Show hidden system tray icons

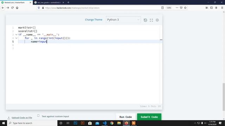(x=195, y=123)
